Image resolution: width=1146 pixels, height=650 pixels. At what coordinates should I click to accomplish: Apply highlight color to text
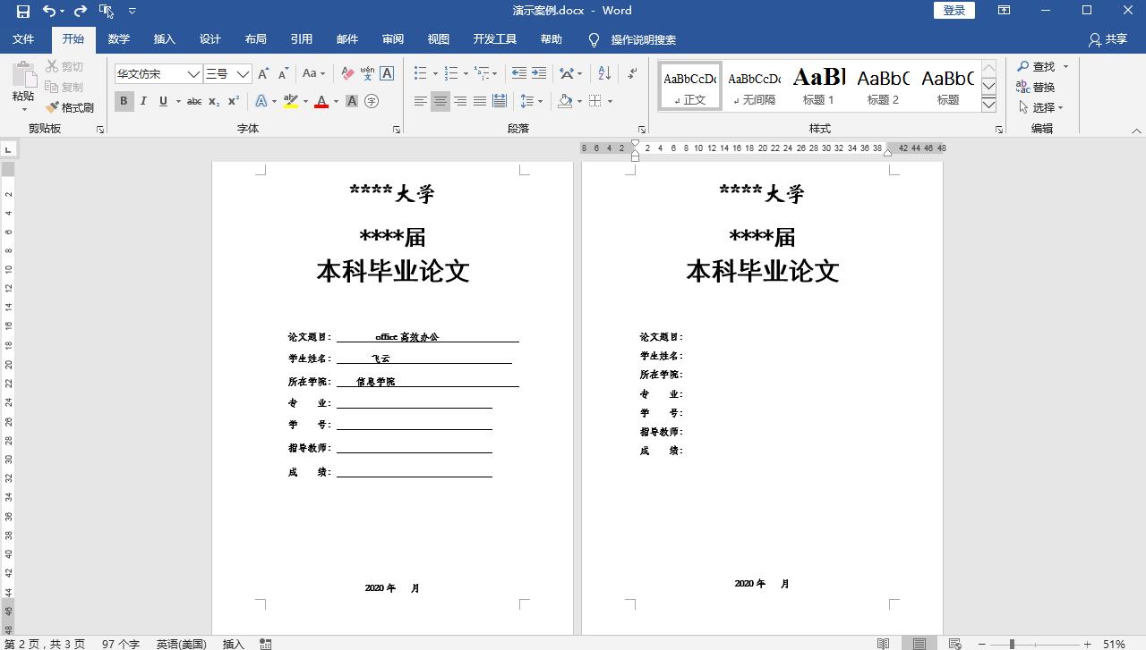(x=289, y=101)
